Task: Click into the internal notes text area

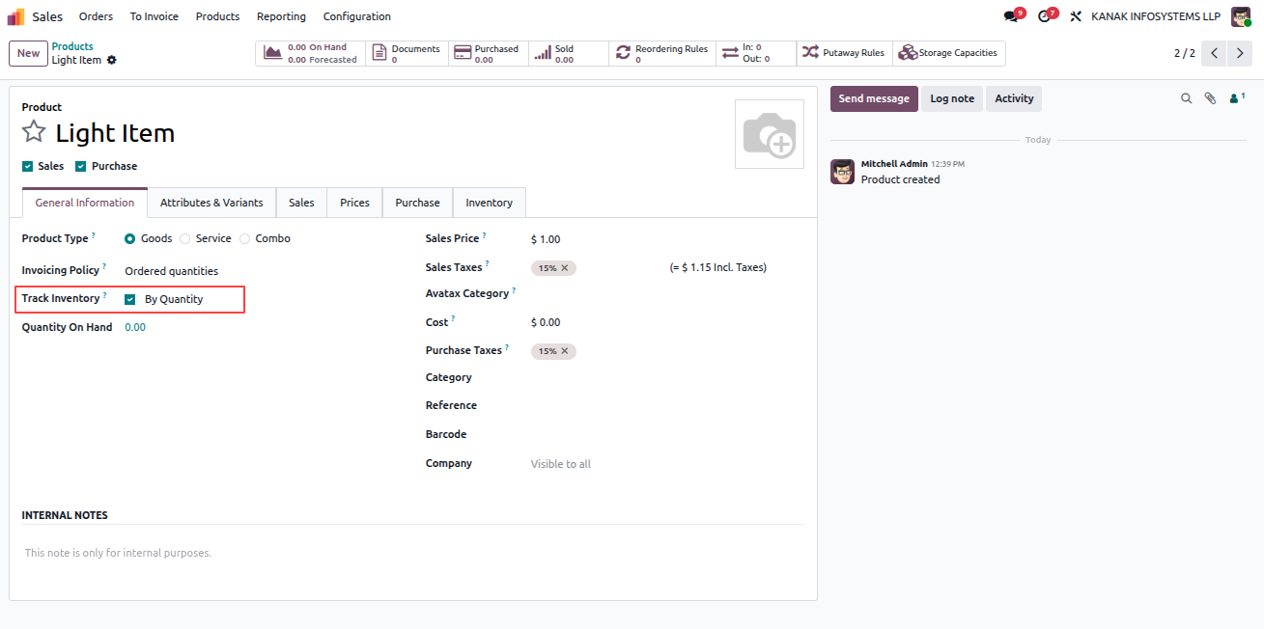Action: tap(413, 554)
